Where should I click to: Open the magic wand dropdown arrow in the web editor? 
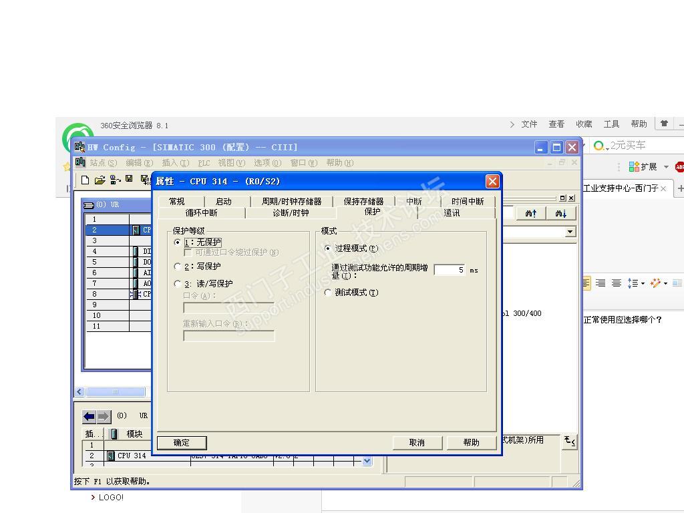point(666,283)
